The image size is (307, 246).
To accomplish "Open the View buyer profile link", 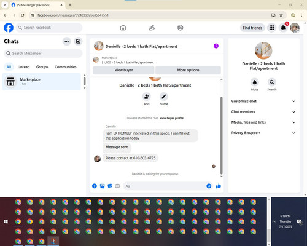I will 171,118.
